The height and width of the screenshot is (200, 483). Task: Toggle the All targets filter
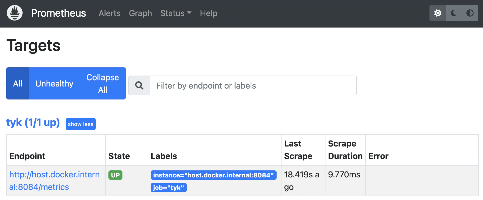click(18, 83)
